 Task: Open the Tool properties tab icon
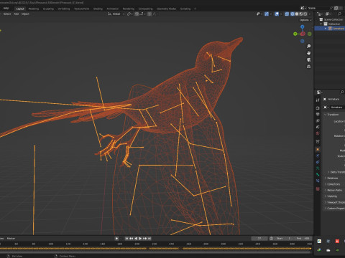click(x=318, y=100)
